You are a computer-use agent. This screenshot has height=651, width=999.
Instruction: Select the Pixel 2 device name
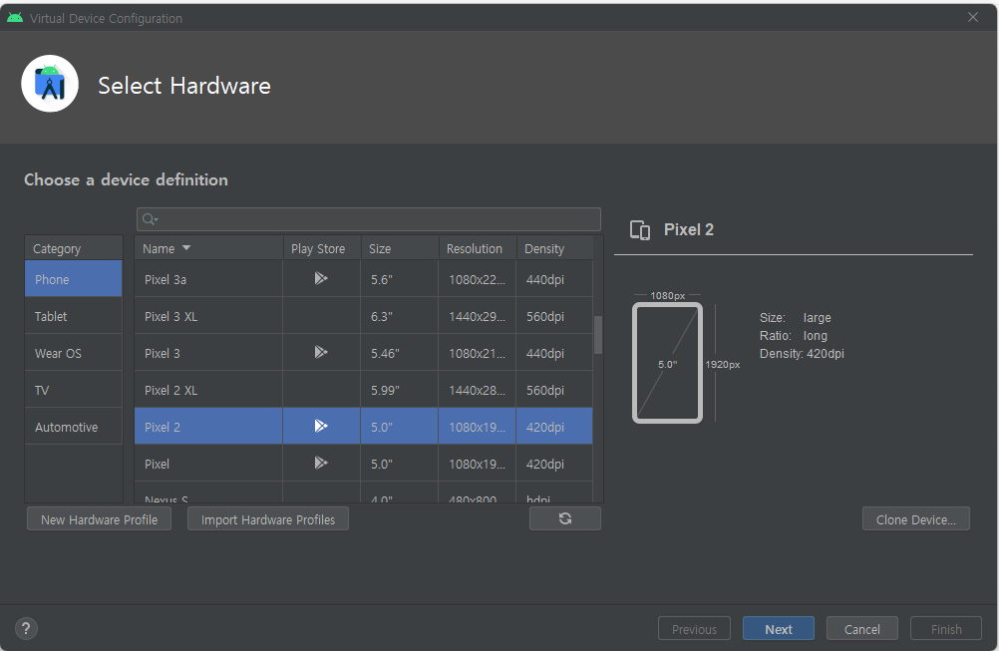(162, 428)
